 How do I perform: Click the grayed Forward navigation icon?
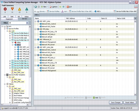coord(39,7)
